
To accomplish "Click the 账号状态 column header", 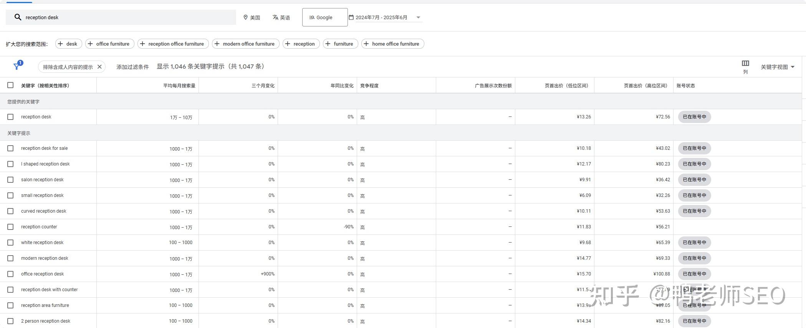I will pyautogui.click(x=686, y=85).
